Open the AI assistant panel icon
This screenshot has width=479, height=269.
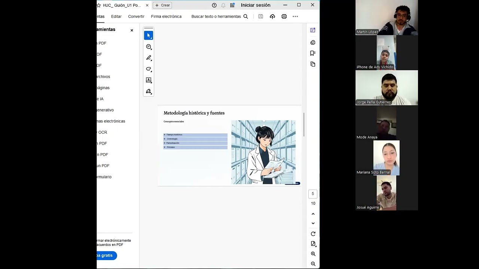pos(313,30)
